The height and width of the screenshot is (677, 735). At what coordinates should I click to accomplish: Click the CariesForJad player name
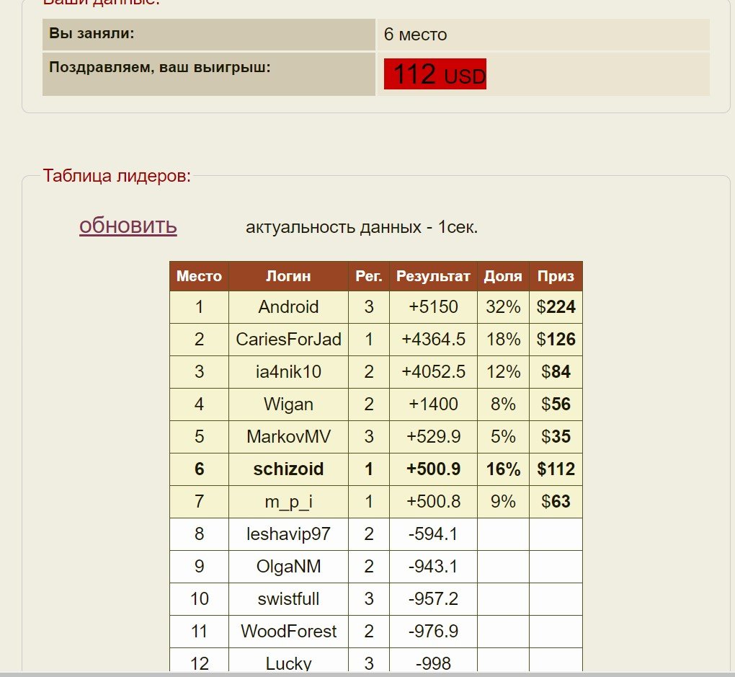click(288, 340)
